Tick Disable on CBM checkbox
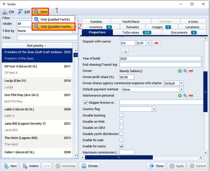Screen dimensions: 210x171 point(121,128)
